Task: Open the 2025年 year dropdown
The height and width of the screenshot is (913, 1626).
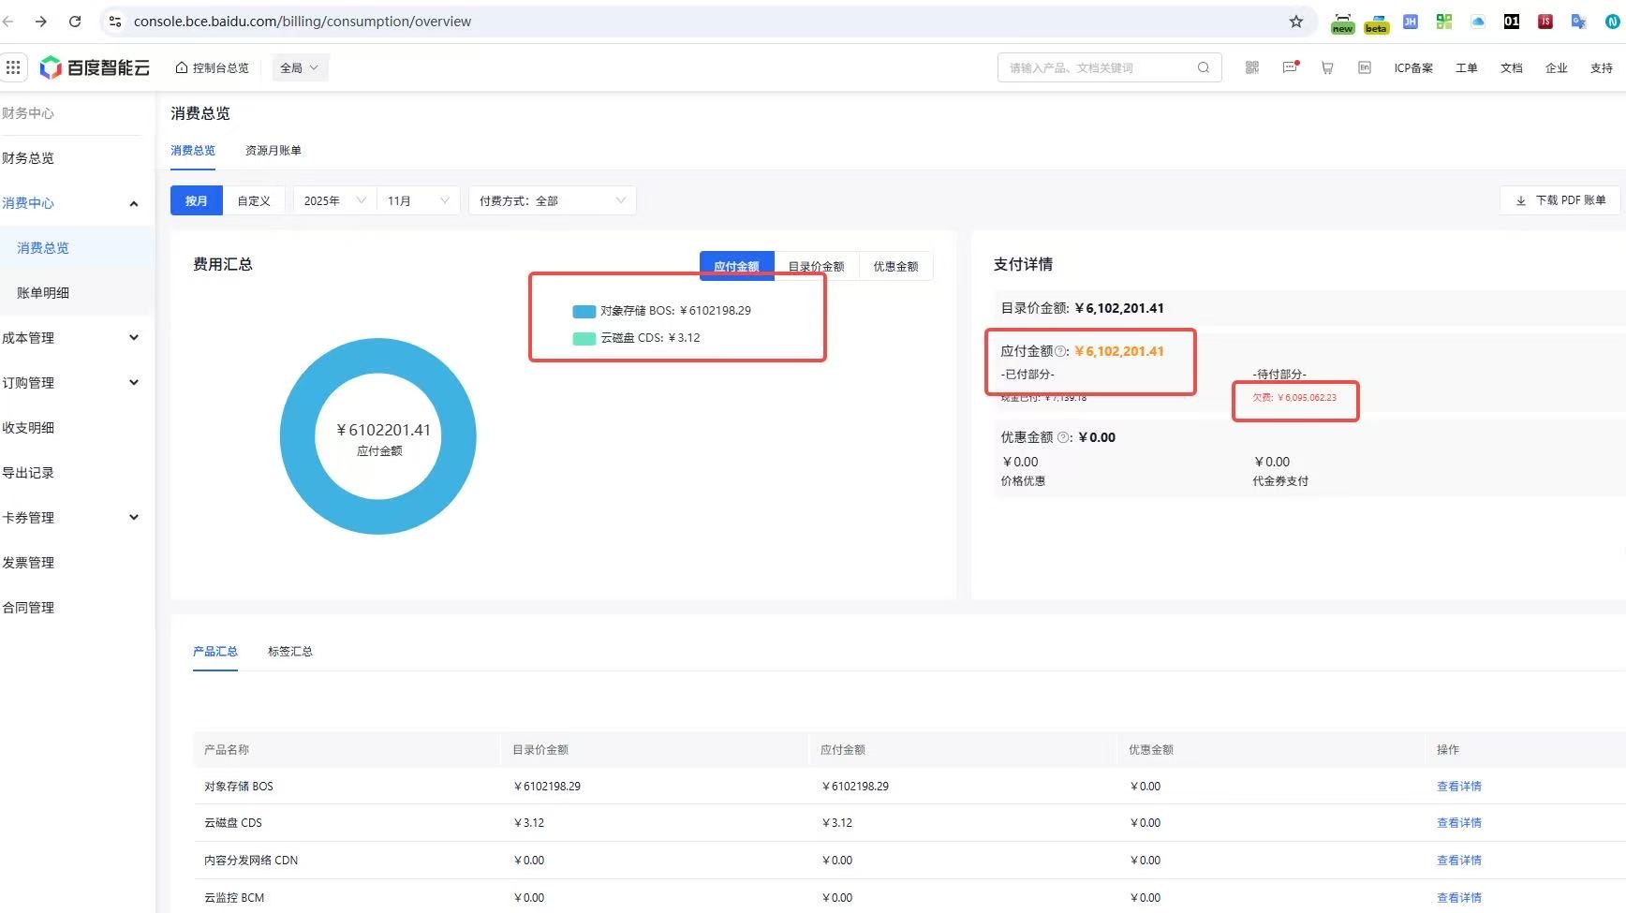Action: (x=334, y=201)
